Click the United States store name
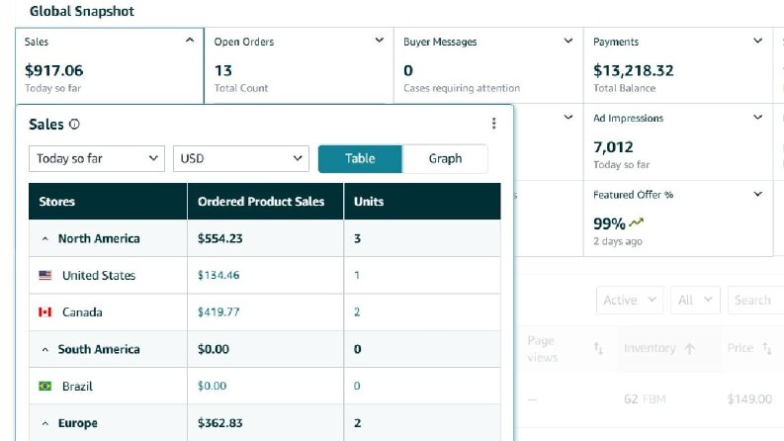This screenshot has height=441, width=784. [99, 276]
